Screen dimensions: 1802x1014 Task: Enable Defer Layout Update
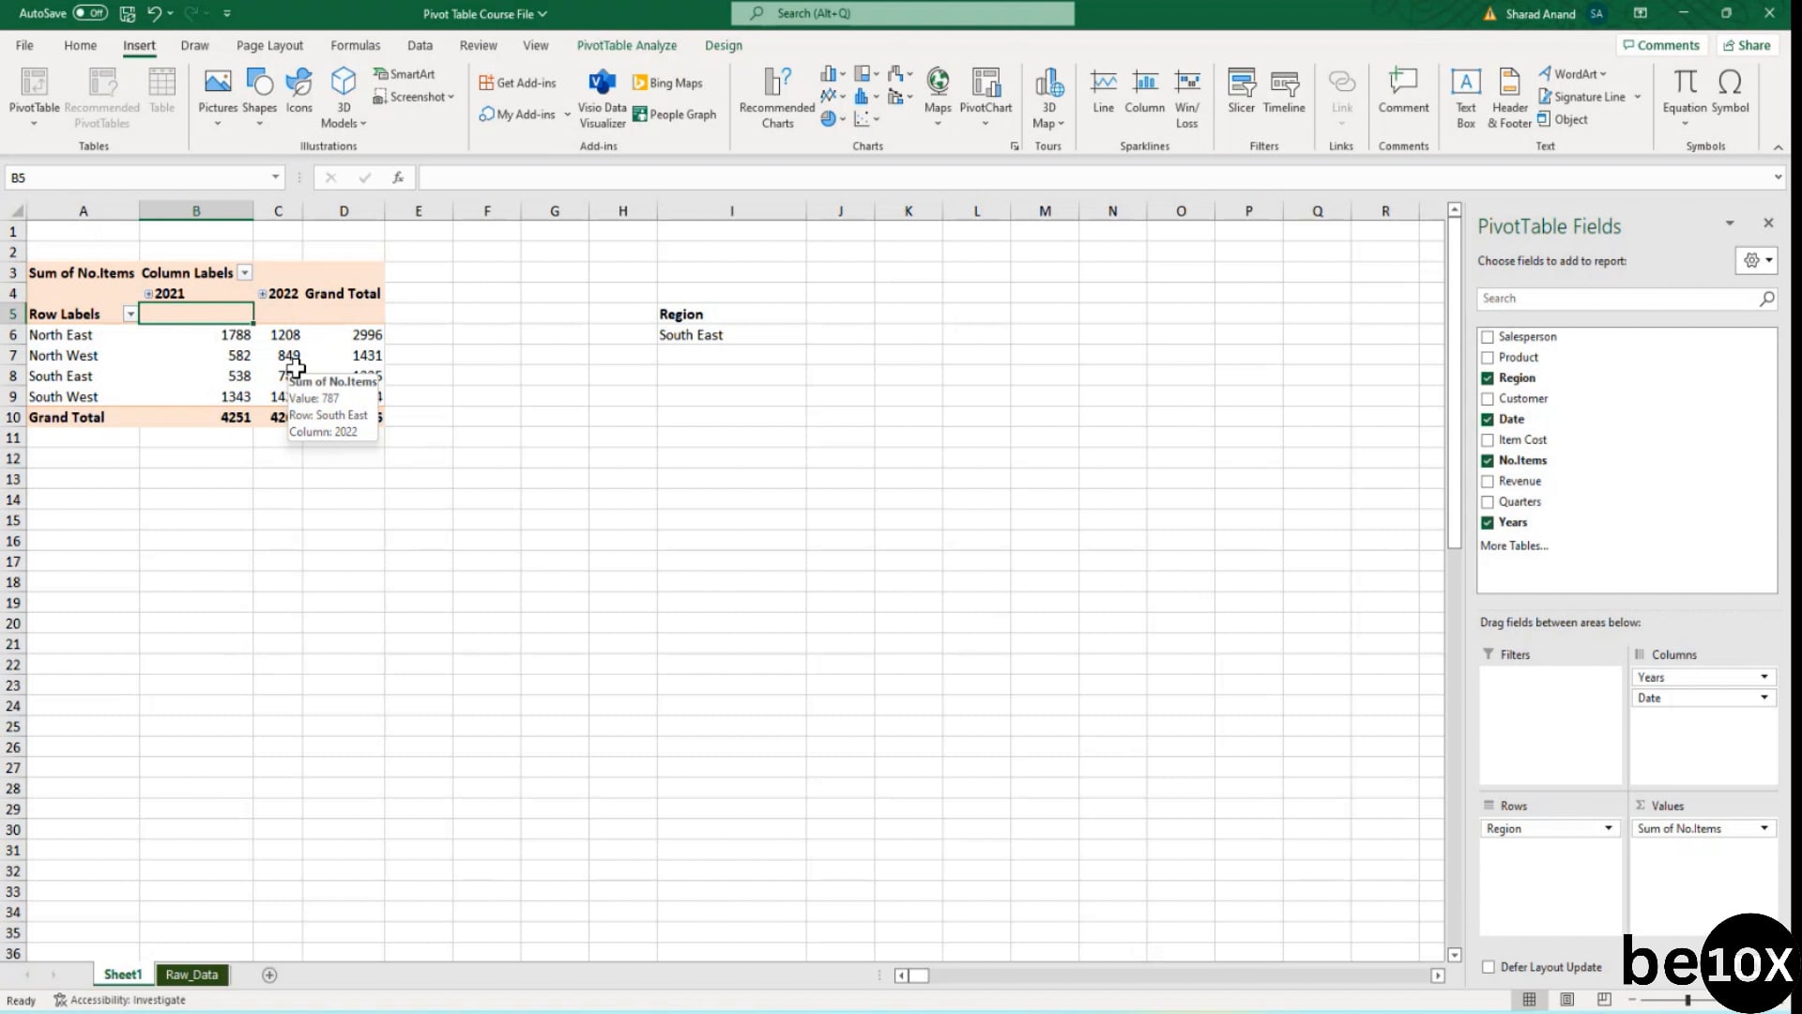(x=1488, y=967)
